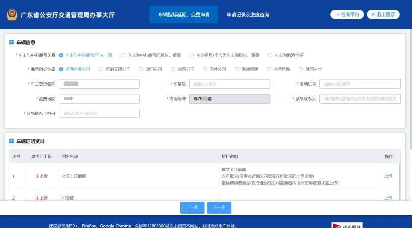The image size is (412, 228).
Task: Click the 是否已上传 column header
Action: pyautogui.click(x=41, y=156)
